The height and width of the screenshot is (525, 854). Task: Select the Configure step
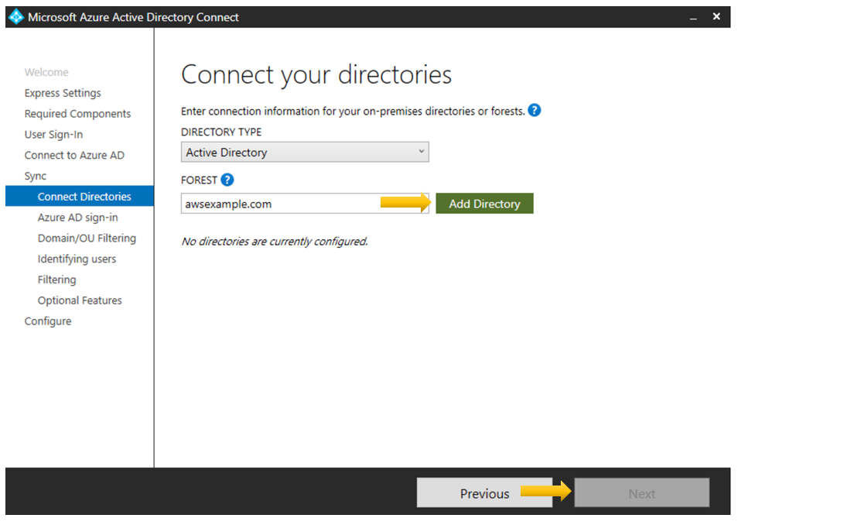pos(48,321)
